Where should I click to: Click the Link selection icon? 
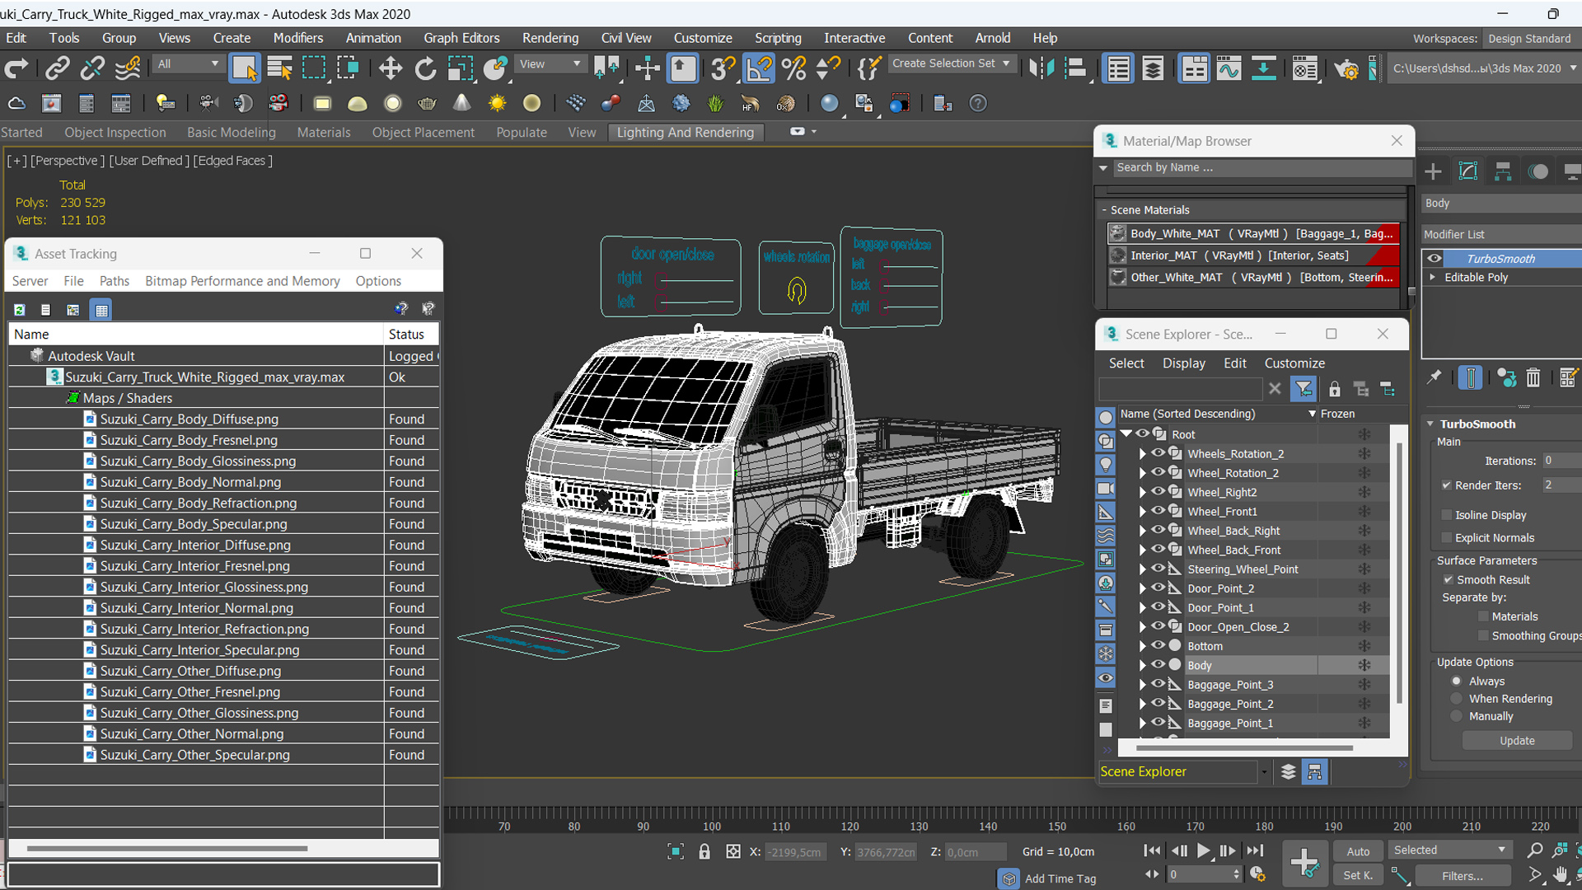57,68
